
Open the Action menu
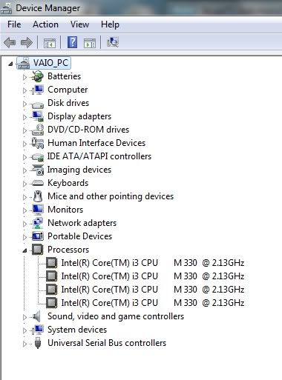click(45, 24)
